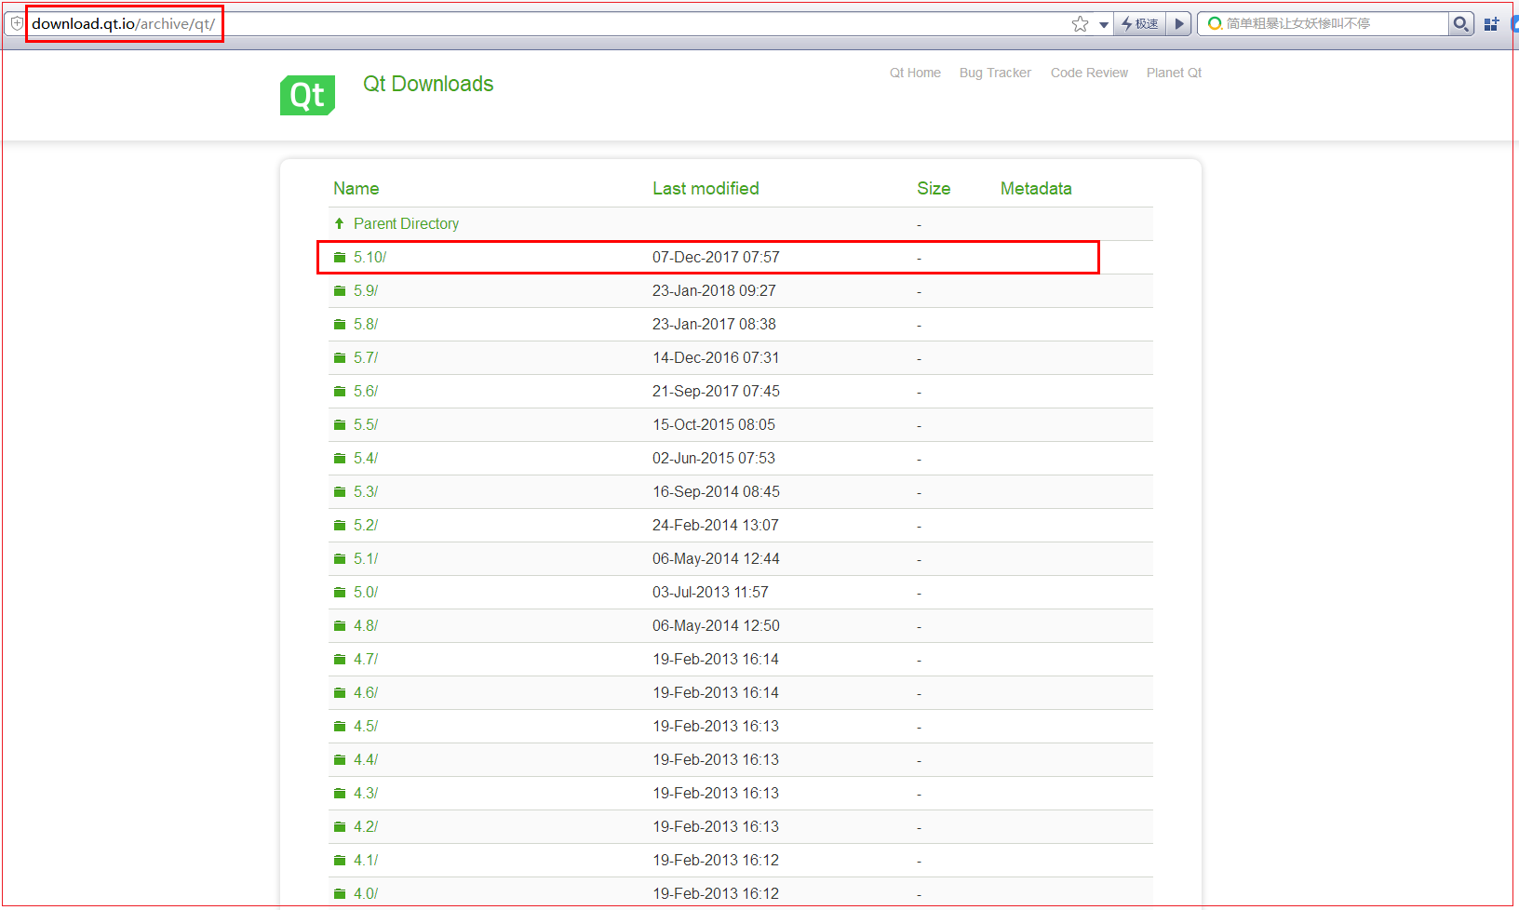Open the 5.5/ folder link
The width and height of the screenshot is (1519, 910).
coord(366,425)
